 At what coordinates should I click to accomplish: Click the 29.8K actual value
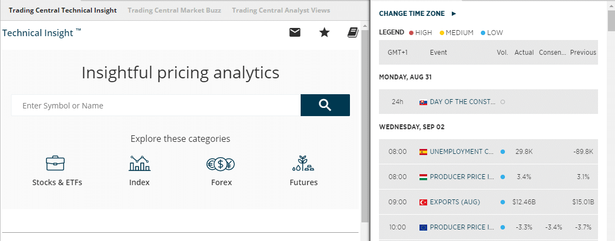click(524, 152)
